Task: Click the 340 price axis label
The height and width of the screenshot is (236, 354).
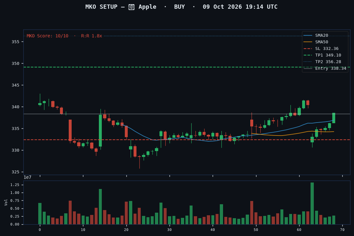Action: tap(15, 107)
